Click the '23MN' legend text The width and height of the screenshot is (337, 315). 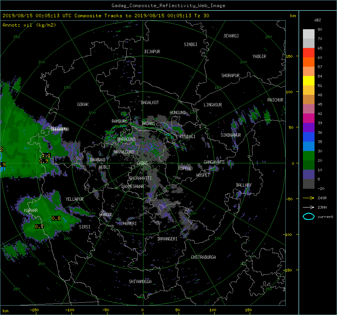(x=322, y=208)
